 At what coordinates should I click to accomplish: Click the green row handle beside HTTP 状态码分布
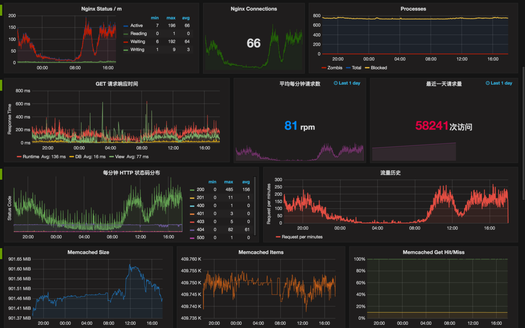(x=1, y=174)
